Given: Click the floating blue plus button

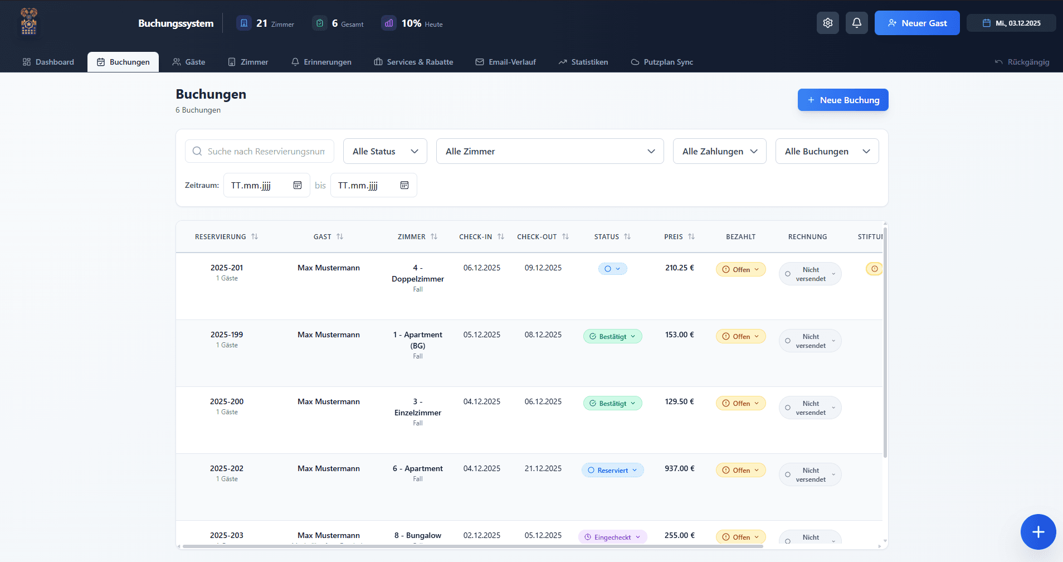Looking at the screenshot, I should tap(1038, 532).
